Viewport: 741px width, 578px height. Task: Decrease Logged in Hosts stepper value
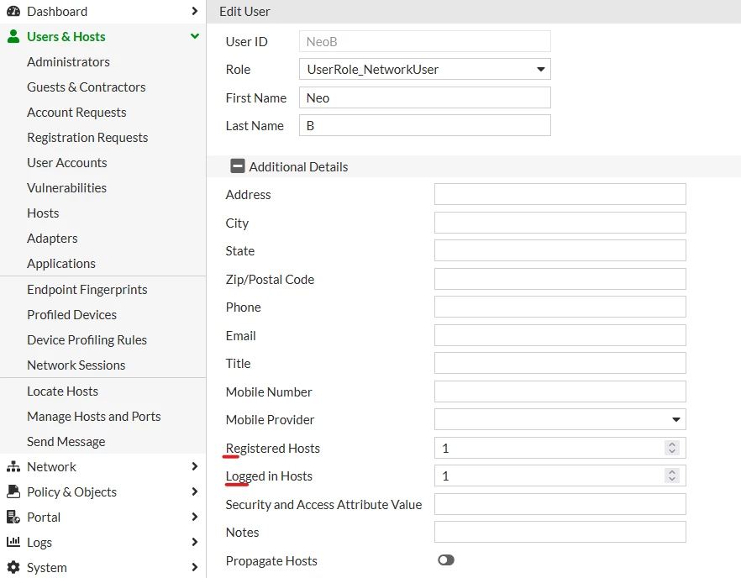[x=672, y=479]
